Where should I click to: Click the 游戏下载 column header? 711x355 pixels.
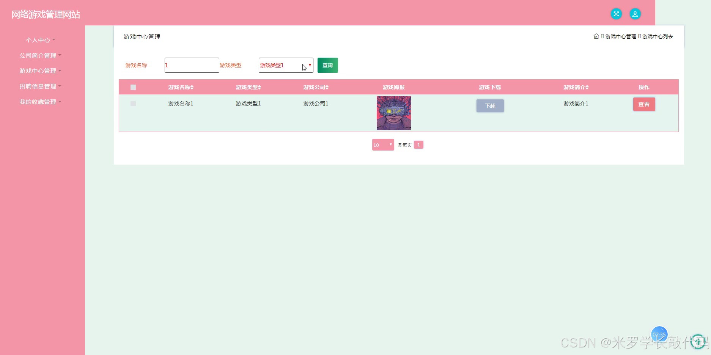click(x=490, y=87)
